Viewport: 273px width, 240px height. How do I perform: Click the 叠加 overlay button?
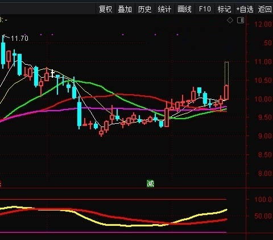tap(125, 9)
